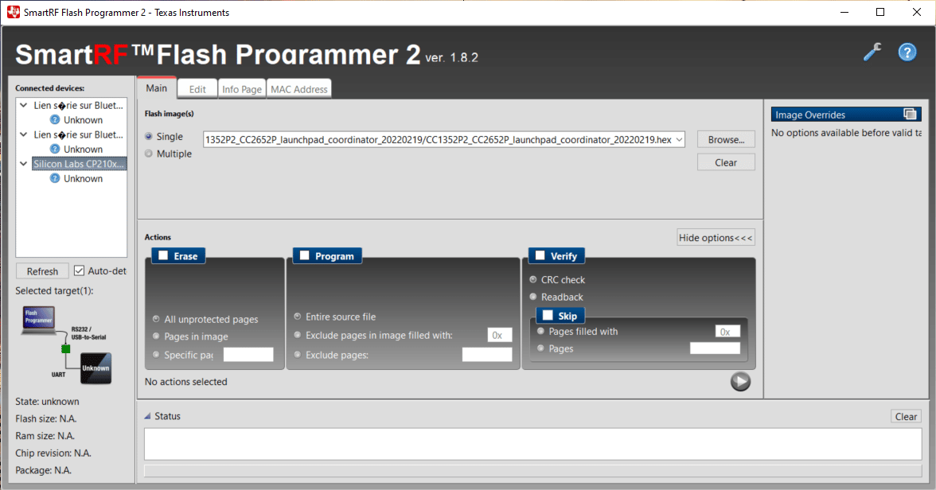Click 'State: unknown' text
936x490 pixels.
tap(47, 401)
